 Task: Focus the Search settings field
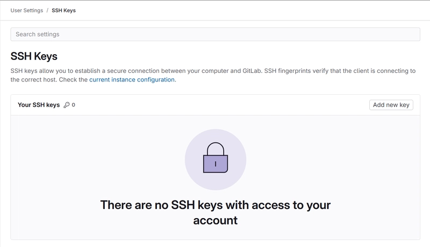216,34
